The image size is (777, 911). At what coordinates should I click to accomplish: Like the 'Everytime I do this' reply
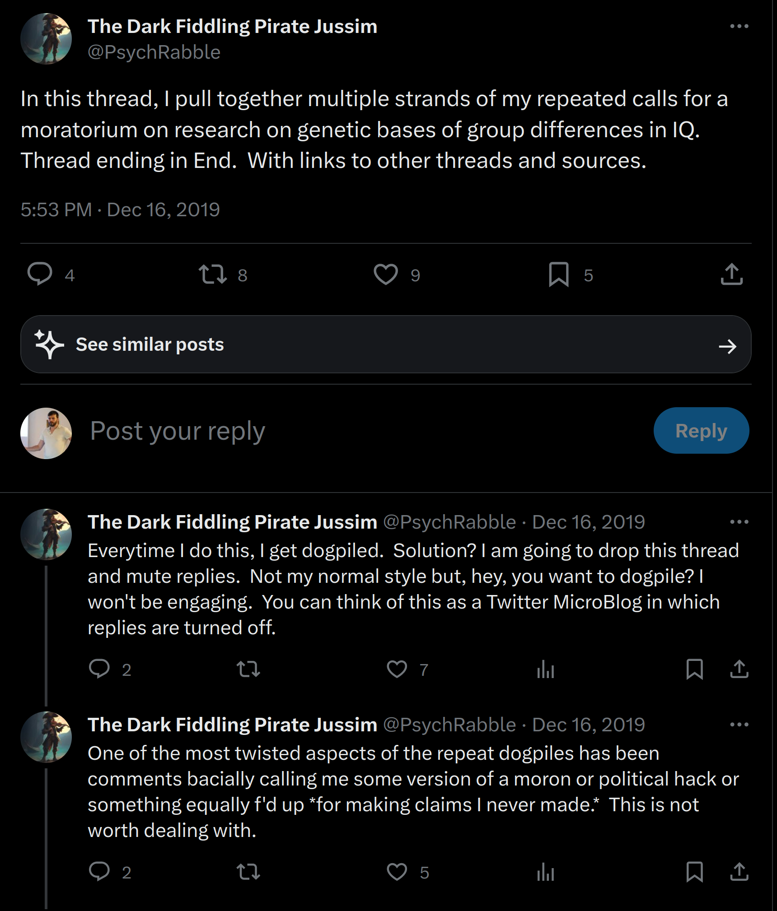[397, 669]
